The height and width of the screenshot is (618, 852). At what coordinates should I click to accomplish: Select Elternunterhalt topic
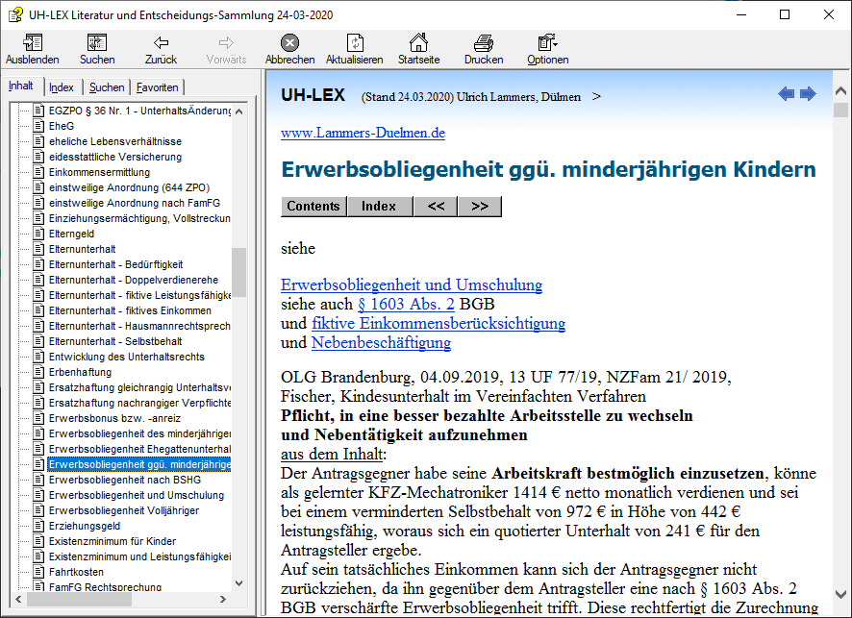pyautogui.click(x=82, y=249)
